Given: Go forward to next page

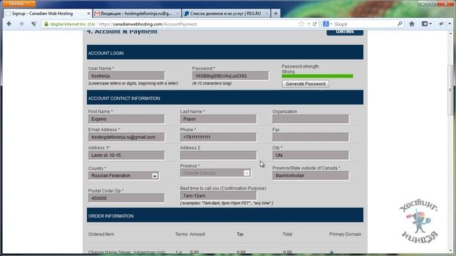Looking at the screenshot, I should pos(21,23).
